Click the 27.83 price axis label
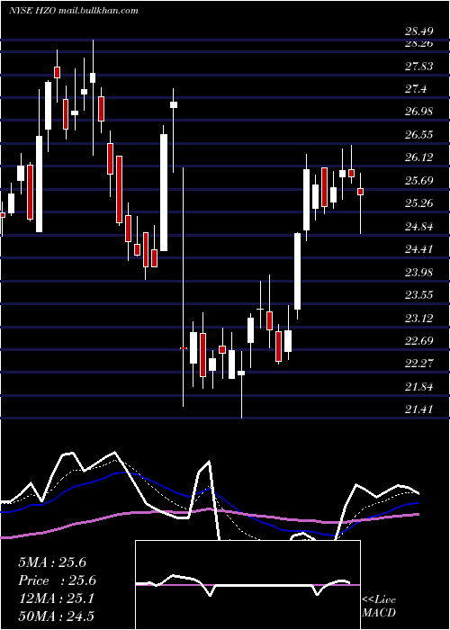 (x=419, y=67)
